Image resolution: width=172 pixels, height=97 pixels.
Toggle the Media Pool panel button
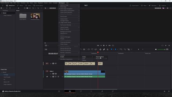click(x=10, y=5)
